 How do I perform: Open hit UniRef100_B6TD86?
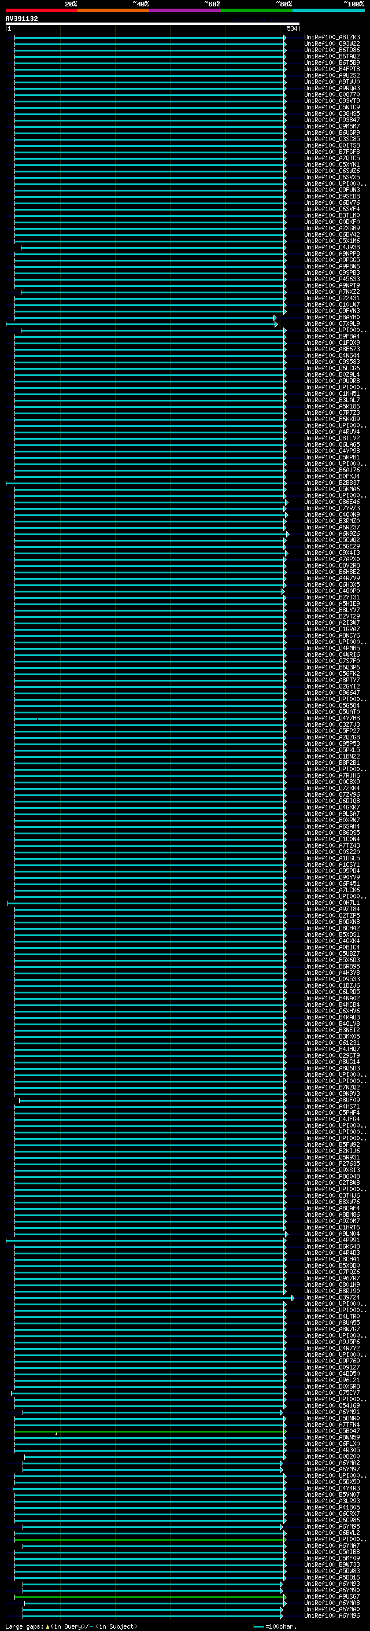pyautogui.click(x=332, y=50)
